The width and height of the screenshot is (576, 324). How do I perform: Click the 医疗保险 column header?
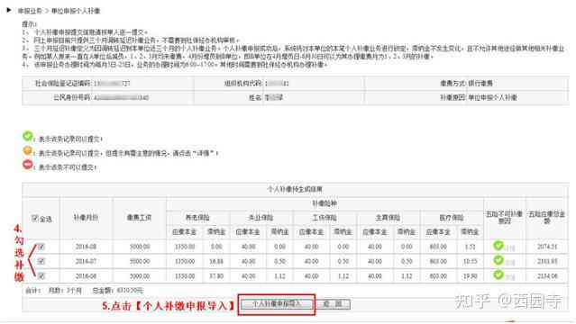coord(452,218)
